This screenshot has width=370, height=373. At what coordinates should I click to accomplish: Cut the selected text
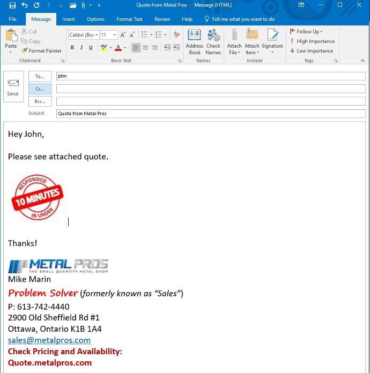29,32
